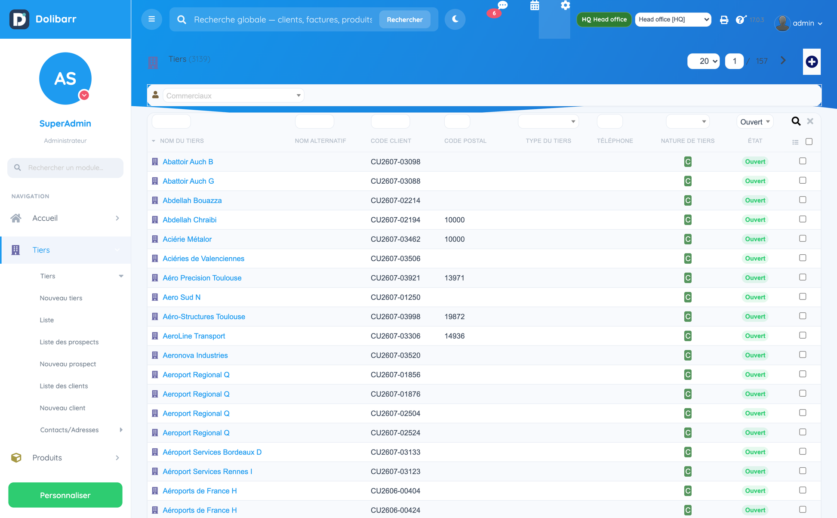
Task: Open Liste des prospects menu entry
Action: [x=69, y=342]
